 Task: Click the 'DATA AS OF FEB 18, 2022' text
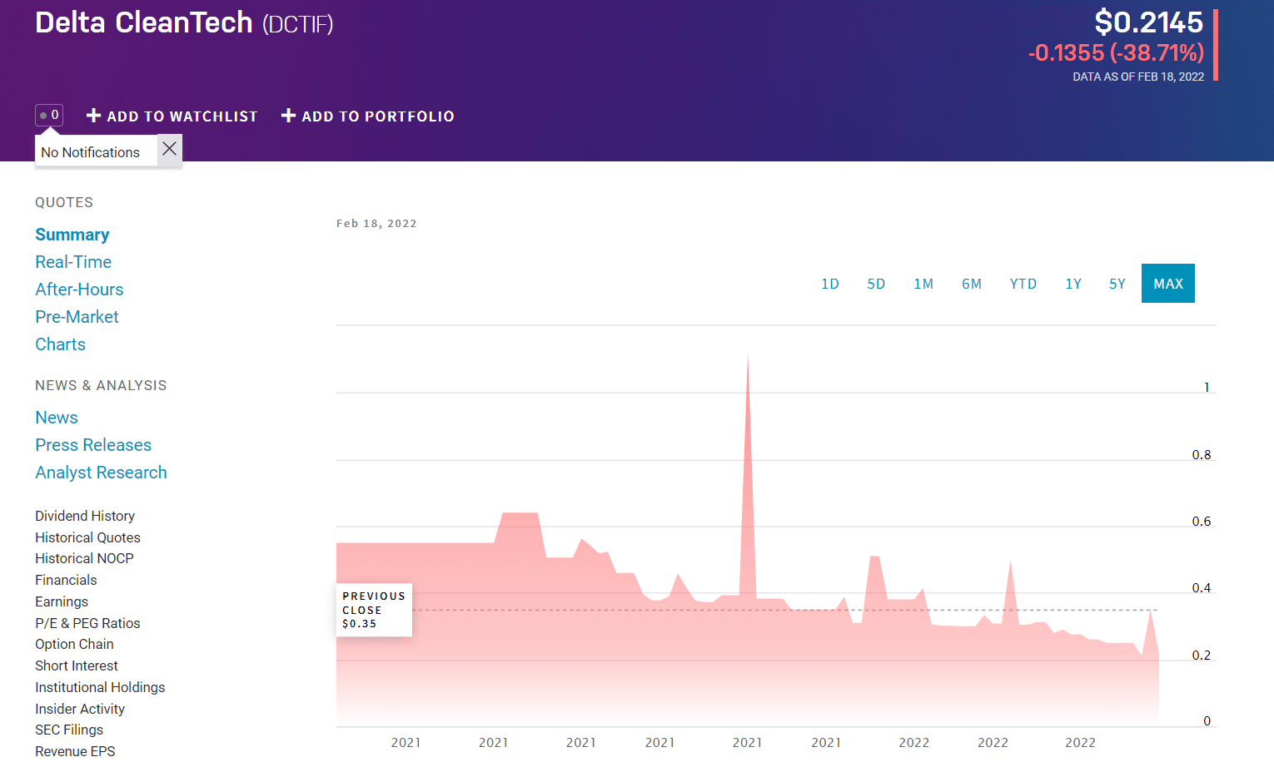tap(1138, 77)
